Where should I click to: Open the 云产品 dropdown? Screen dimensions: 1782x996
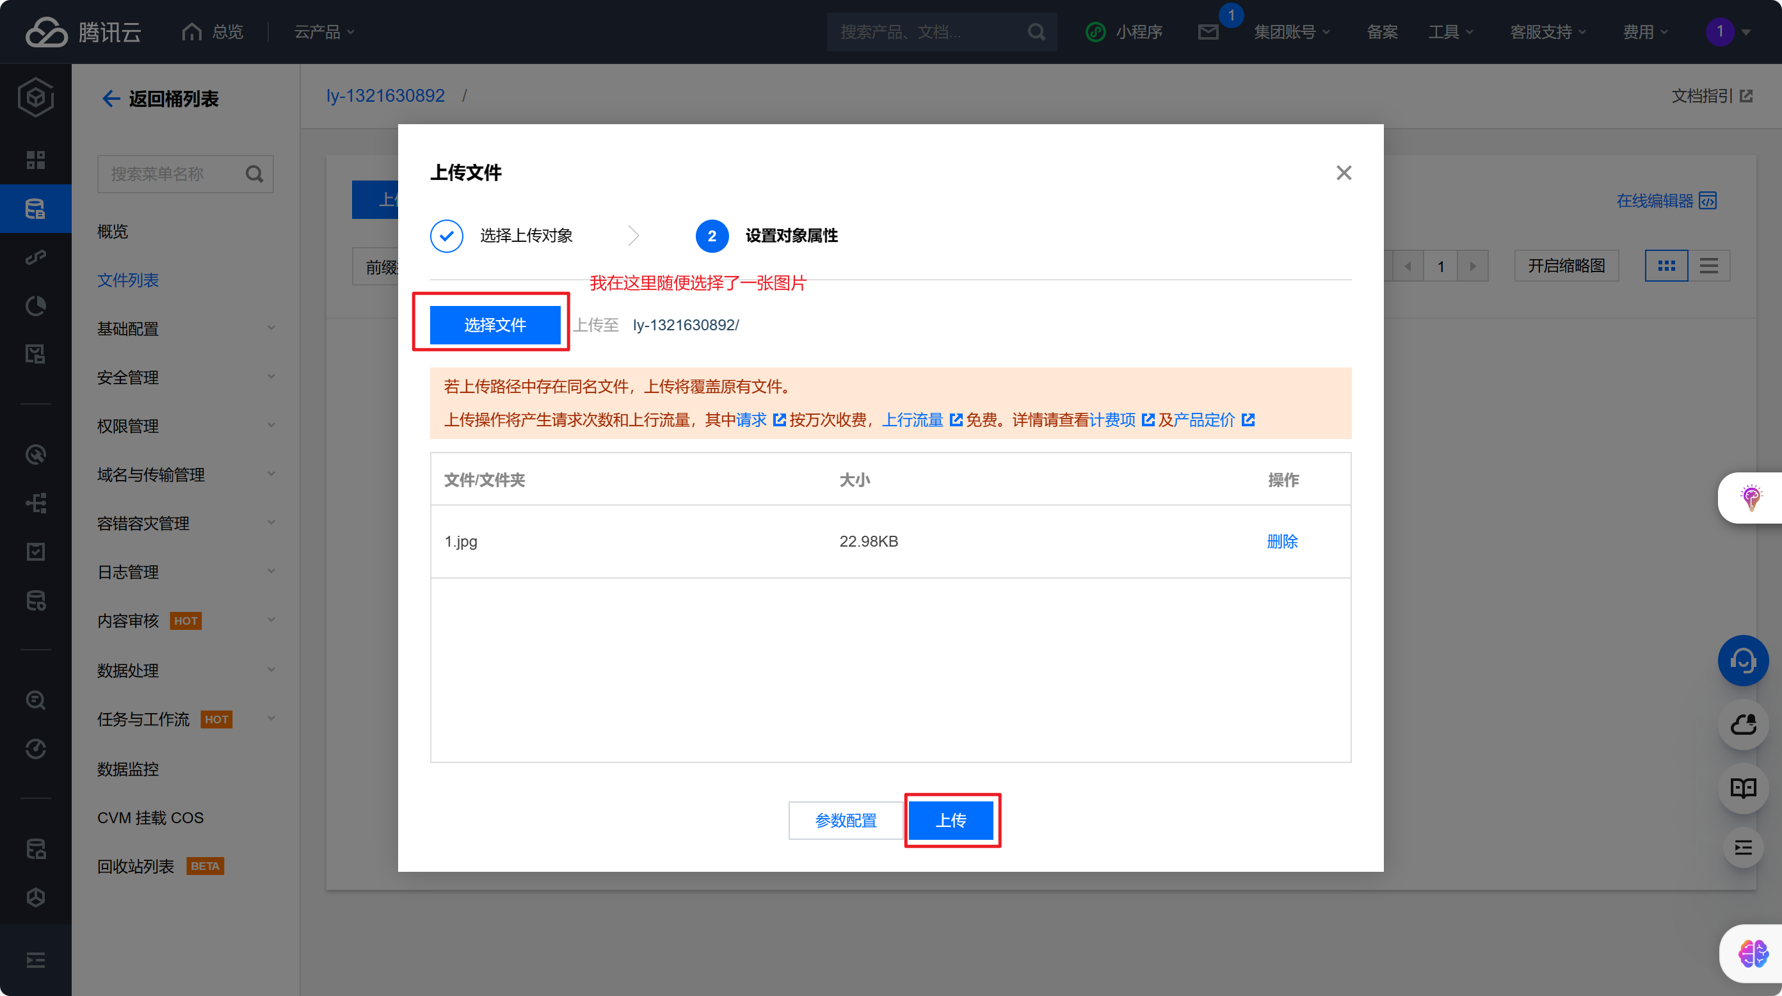point(324,32)
